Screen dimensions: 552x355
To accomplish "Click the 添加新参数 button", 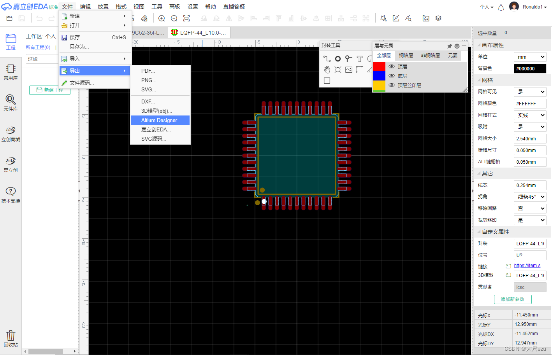I will tap(513, 299).
